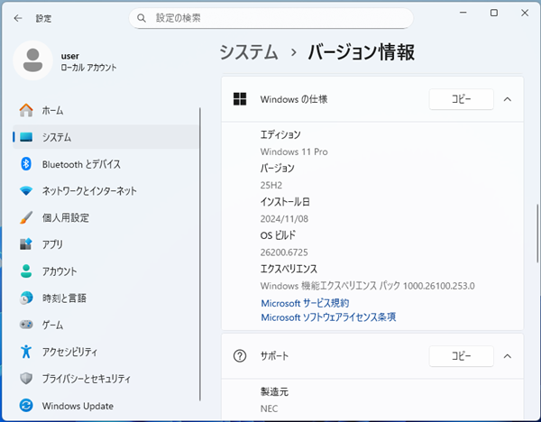Open 時刻と言語 settings
The image size is (541, 422).
pyautogui.click(x=105, y=298)
